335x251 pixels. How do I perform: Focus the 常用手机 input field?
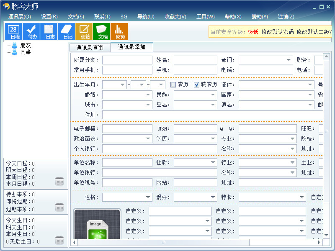[127, 70]
